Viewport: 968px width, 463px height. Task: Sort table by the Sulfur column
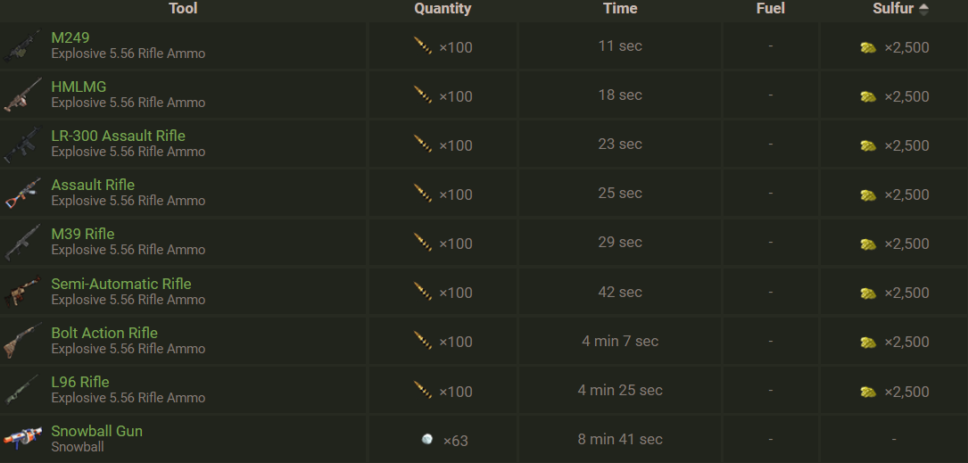[x=894, y=9]
